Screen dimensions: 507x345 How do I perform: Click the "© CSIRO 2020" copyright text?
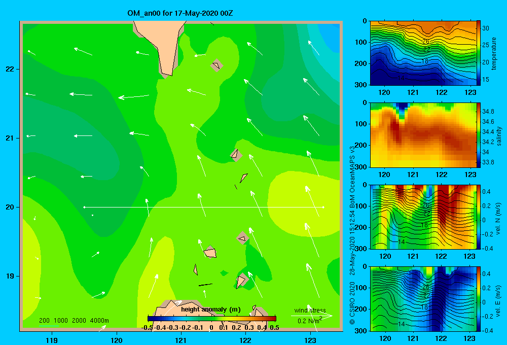352,303
